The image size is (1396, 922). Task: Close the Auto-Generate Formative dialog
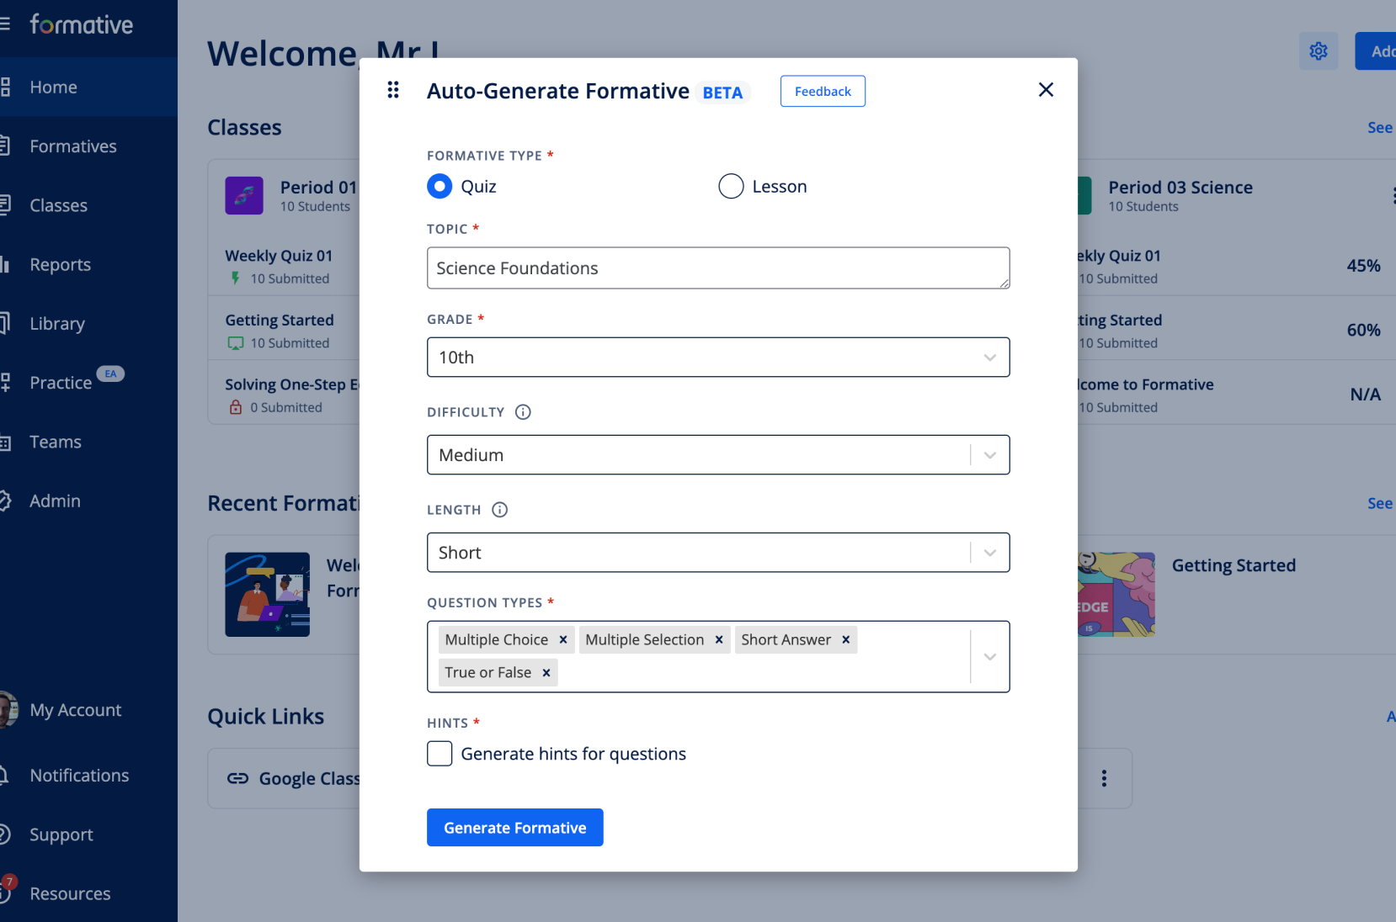point(1046,90)
